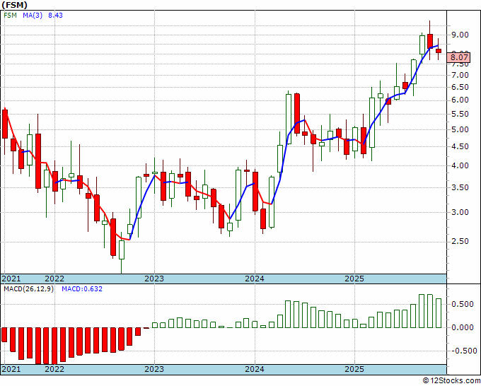This screenshot has width=481, height=386.
Task: Click the 7.00 price axis label
Action: (460, 75)
